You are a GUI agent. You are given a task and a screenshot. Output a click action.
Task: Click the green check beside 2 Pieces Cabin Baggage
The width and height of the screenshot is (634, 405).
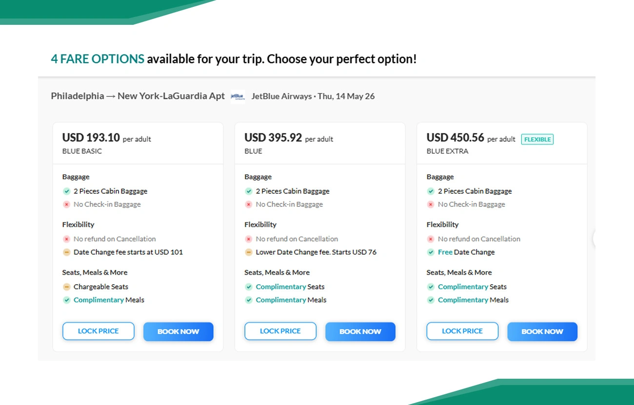pos(67,191)
